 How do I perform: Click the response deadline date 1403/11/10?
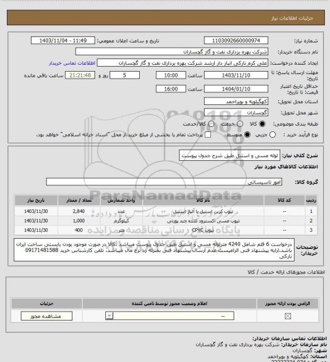(236, 75)
